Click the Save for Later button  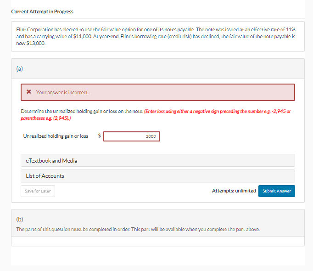pyautogui.click(x=38, y=191)
